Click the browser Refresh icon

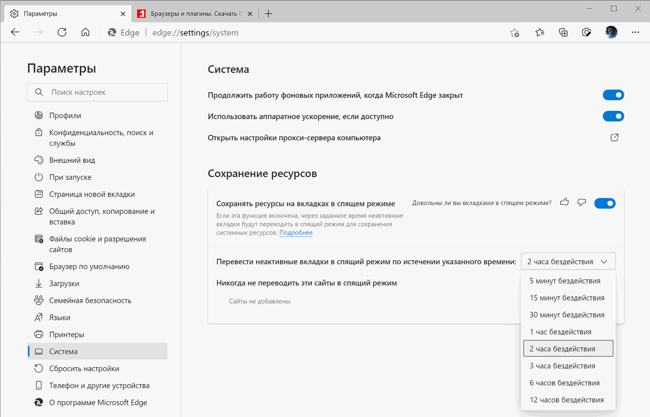click(x=62, y=32)
